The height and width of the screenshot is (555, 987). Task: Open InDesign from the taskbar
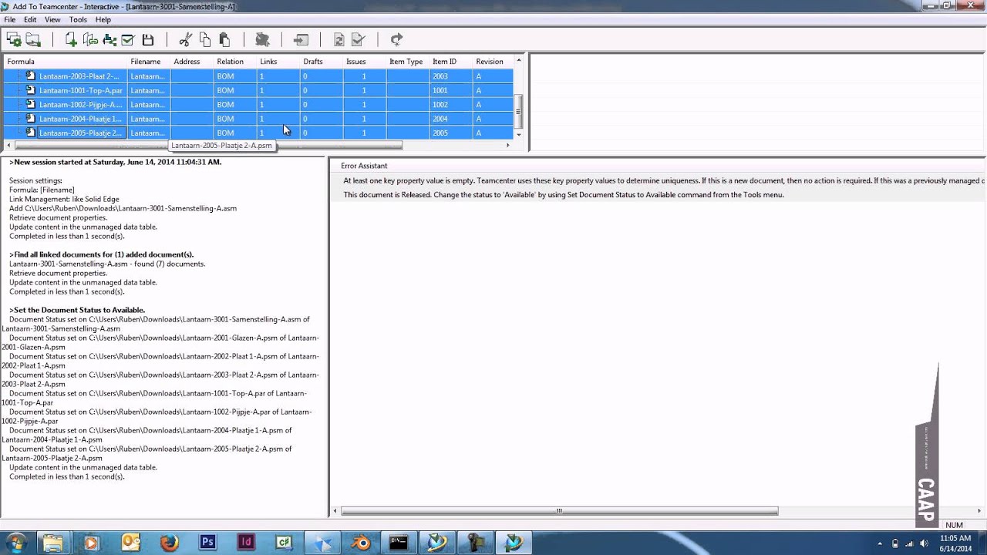click(x=246, y=543)
